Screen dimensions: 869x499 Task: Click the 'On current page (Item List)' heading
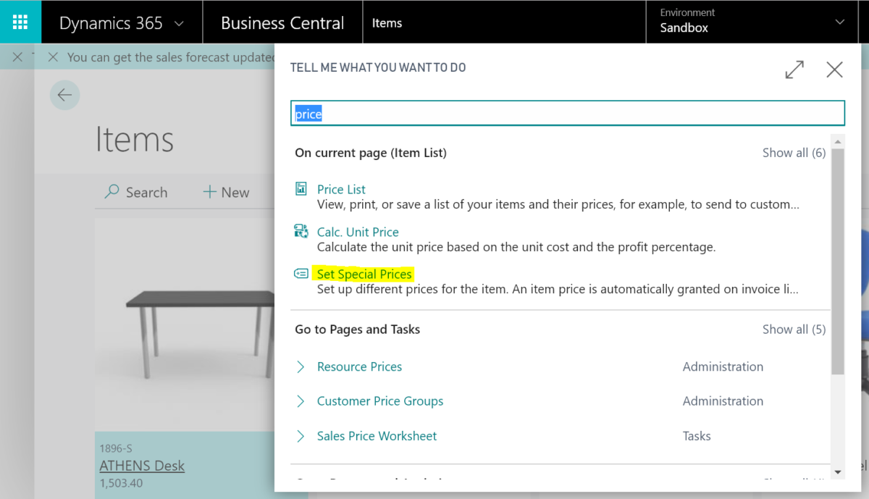coord(371,153)
